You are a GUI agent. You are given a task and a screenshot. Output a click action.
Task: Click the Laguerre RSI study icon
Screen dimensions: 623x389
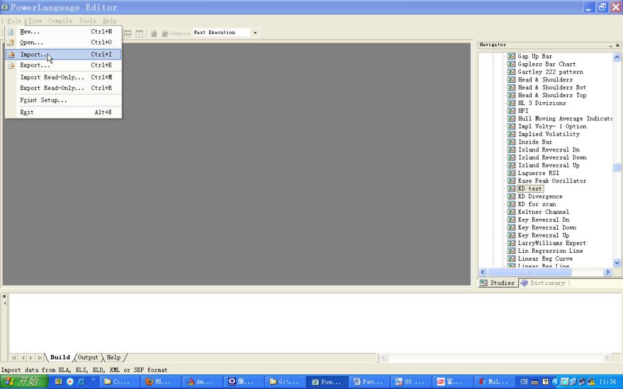click(511, 173)
